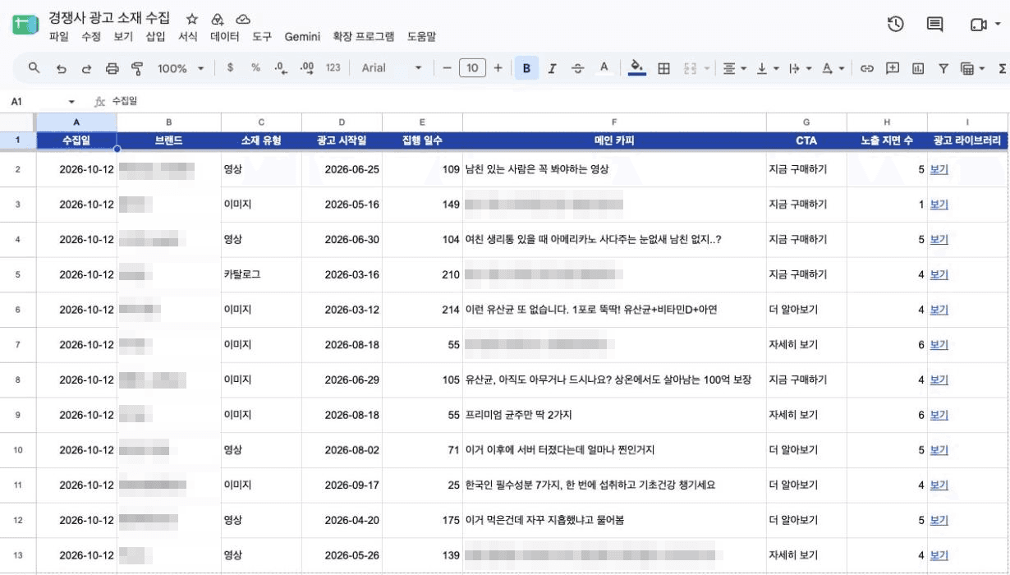Open the Gemini menu

click(303, 37)
